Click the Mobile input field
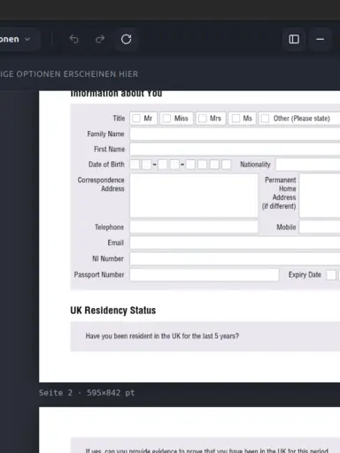This screenshot has height=453, width=340. click(320, 227)
